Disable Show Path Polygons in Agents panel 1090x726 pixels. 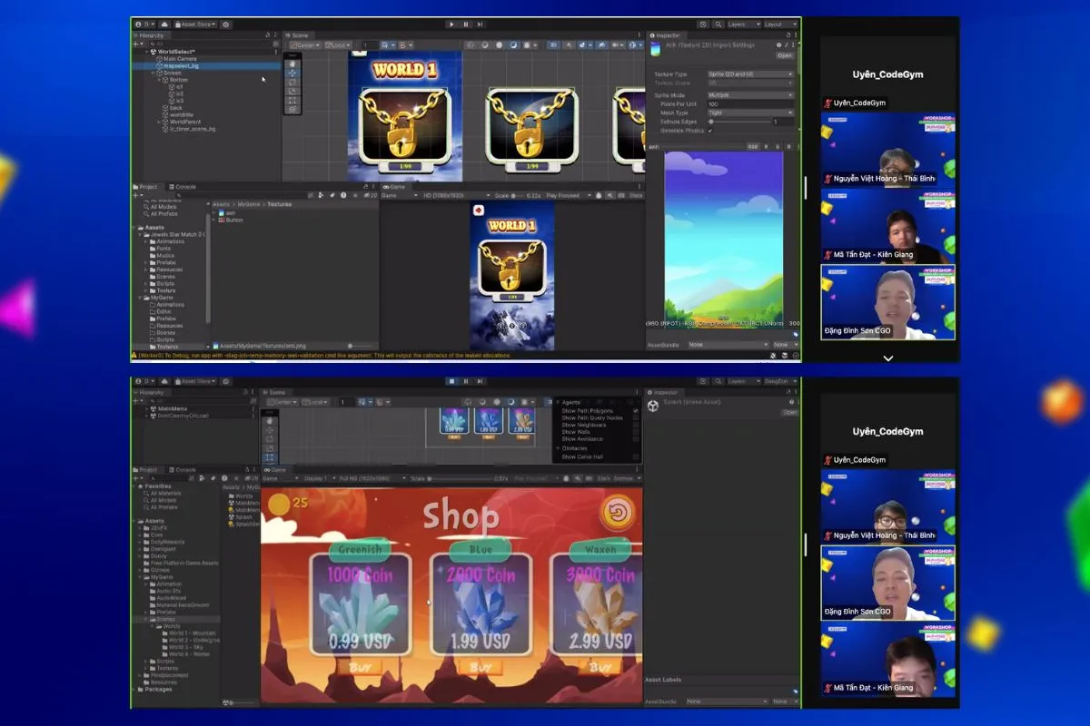tap(636, 411)
